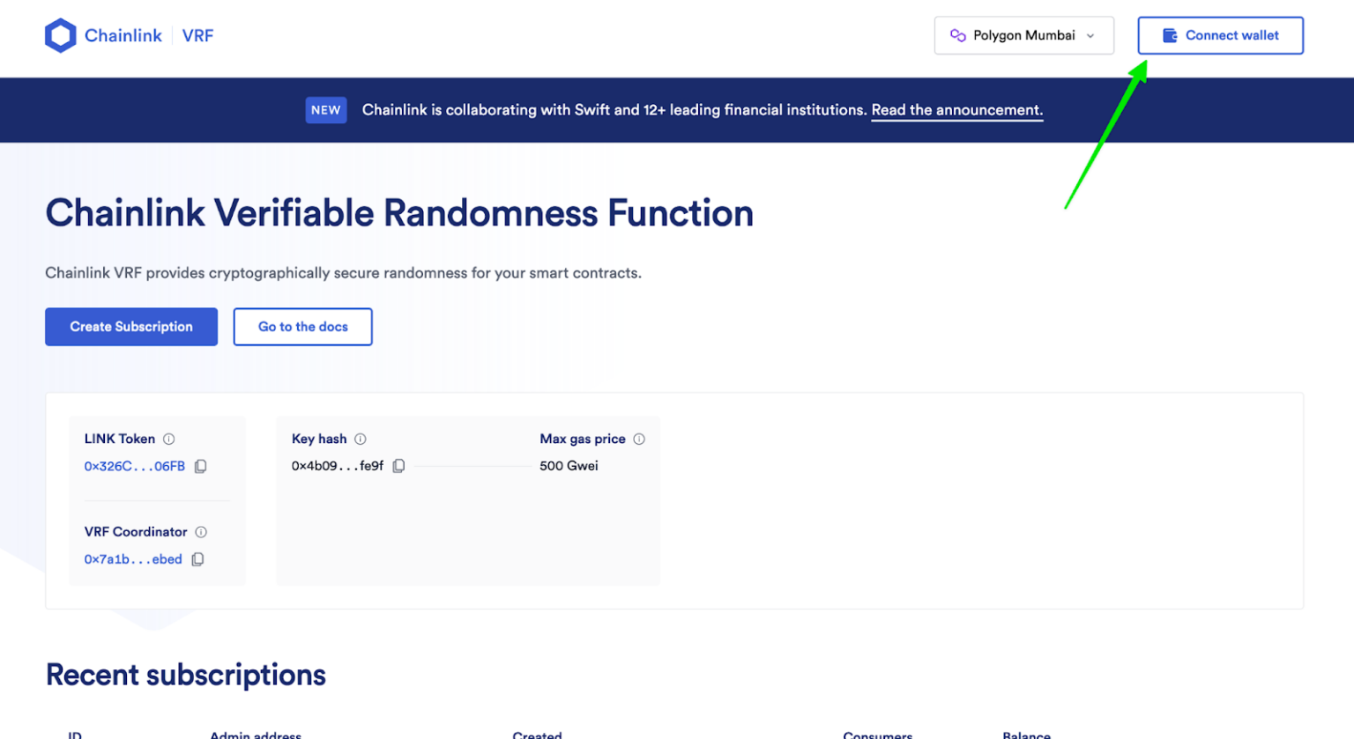Click the Connect wallet button
1354x739 pixels.
tap(1220, 35)
